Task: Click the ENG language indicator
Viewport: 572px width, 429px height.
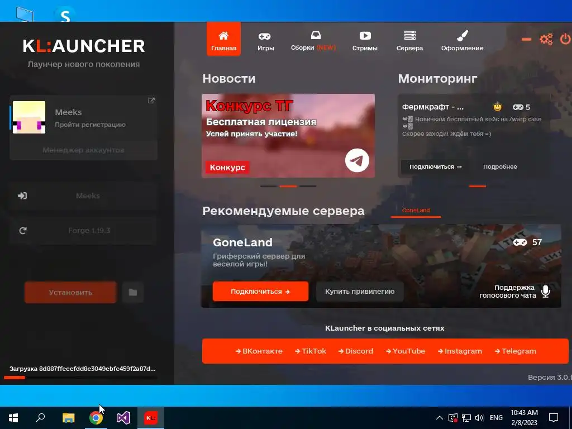Action: pos(496,418)
